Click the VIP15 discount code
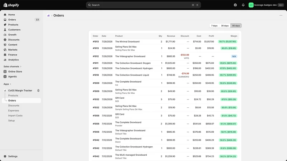 point(186,58)
